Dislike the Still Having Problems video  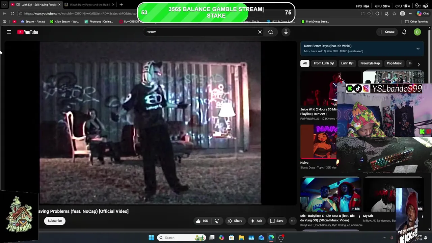tap(217, 221)
